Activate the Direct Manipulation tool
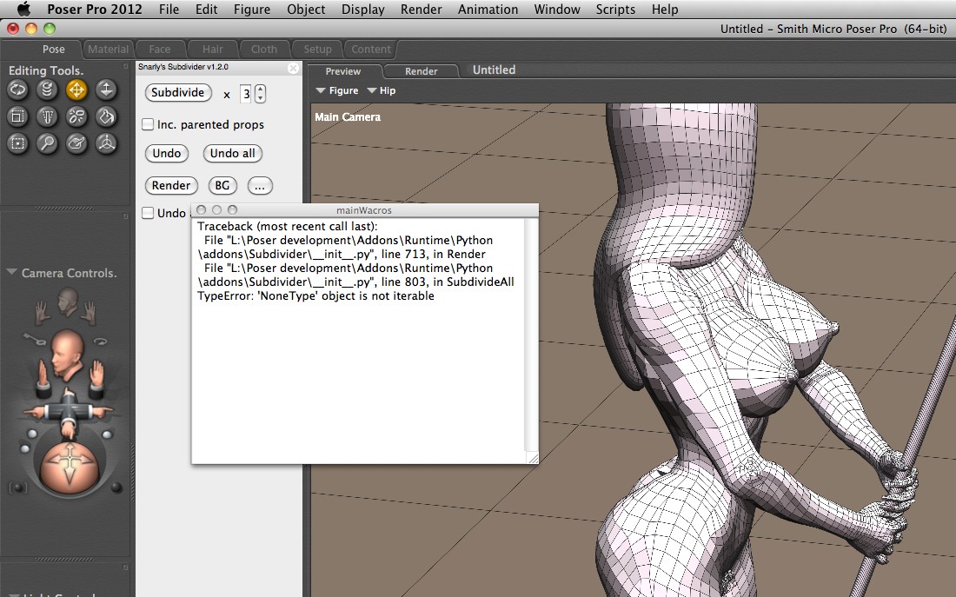The image size is (956, 597). 106,143
